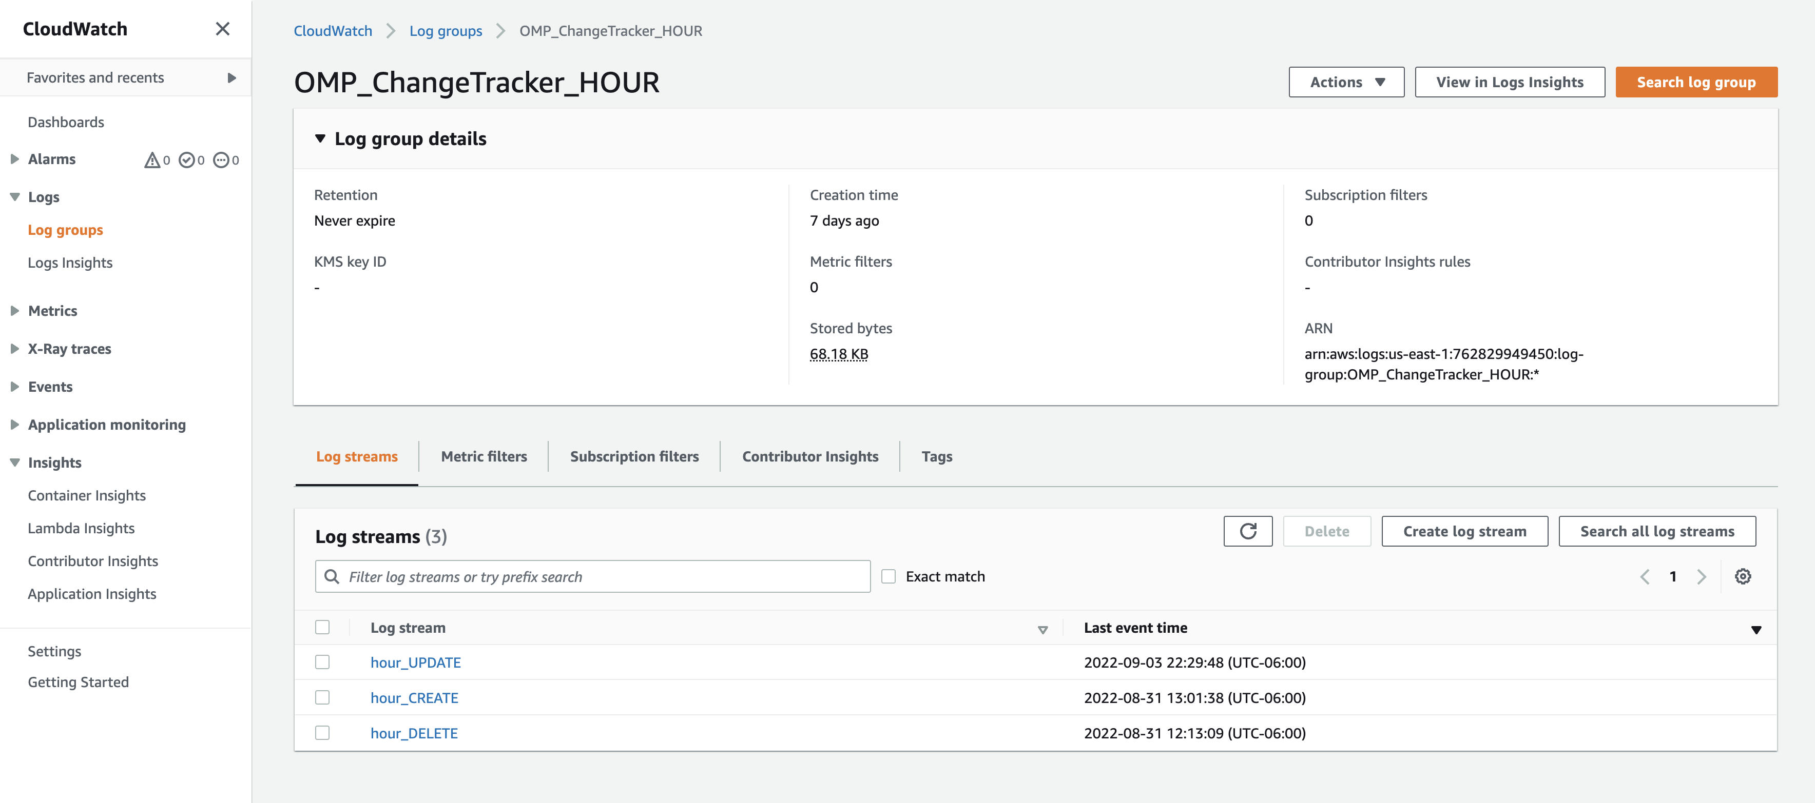
Task: Click the in-alarm count warning icon
Action: (x=151, y=160)
